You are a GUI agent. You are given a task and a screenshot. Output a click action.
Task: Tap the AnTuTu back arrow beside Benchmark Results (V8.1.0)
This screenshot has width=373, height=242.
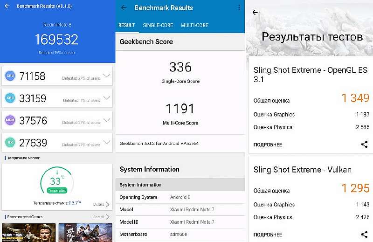click(x=7, y=7)
